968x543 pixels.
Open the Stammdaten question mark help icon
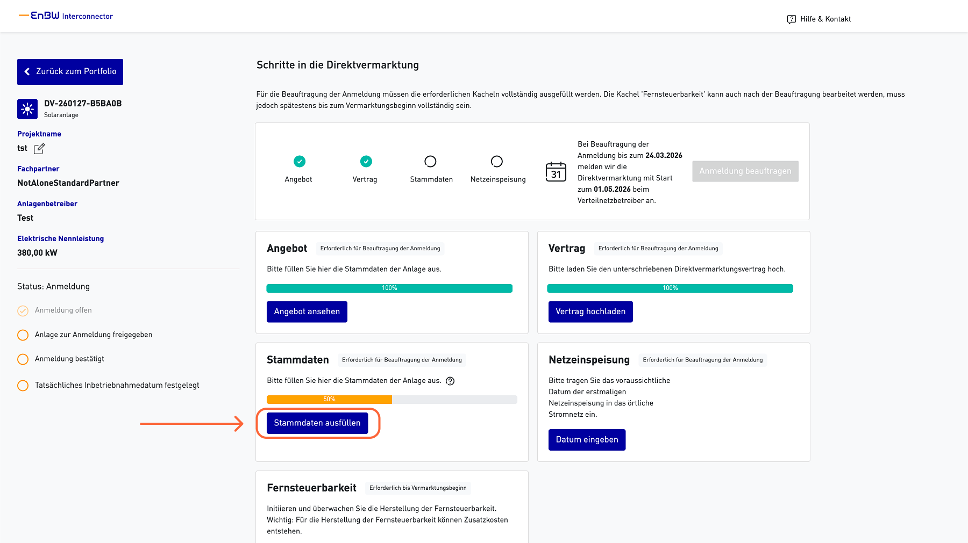tap(450, 381)
